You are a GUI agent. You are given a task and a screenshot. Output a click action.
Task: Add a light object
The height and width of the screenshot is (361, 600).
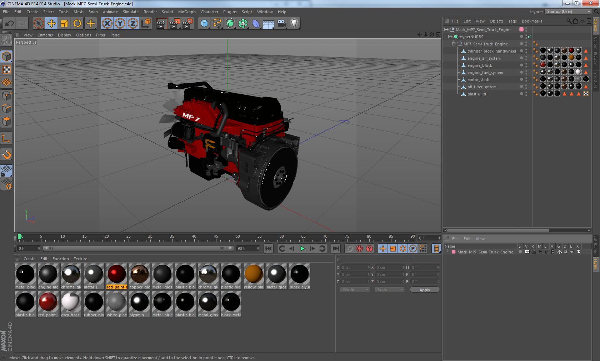click(294, 24)
